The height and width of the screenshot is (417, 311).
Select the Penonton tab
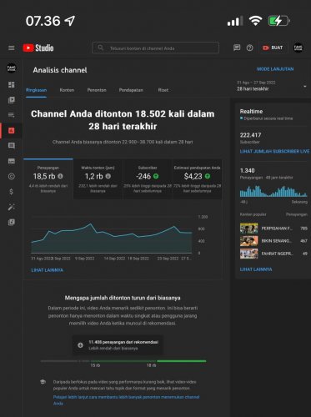97,90
